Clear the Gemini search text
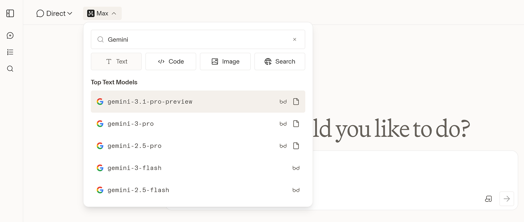The width and height of the screenshot is (524, 222). pyautogui.click(x=295, y=39)
